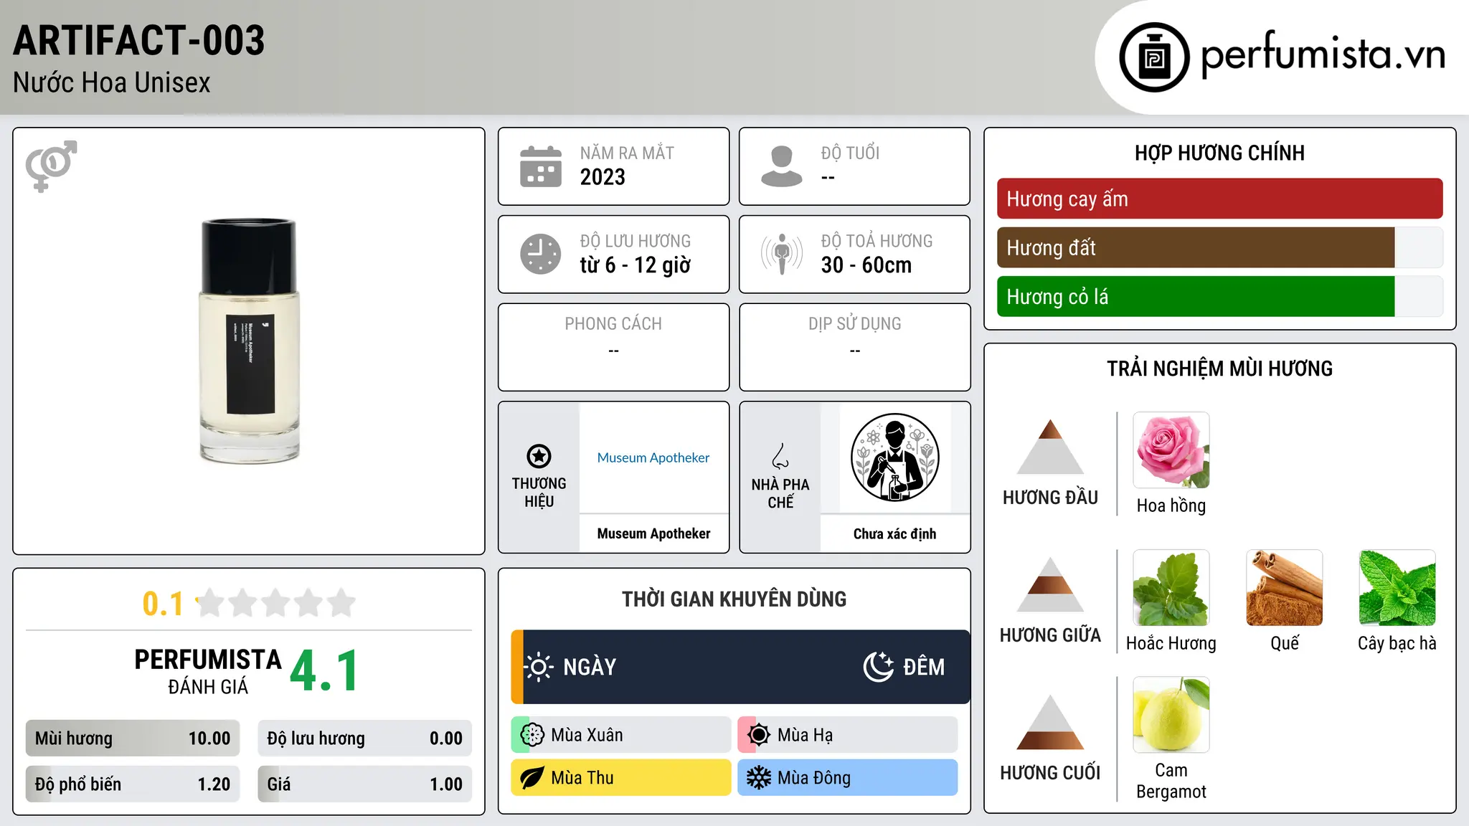Open the Cây bạc hà note image

(1397, 588)
